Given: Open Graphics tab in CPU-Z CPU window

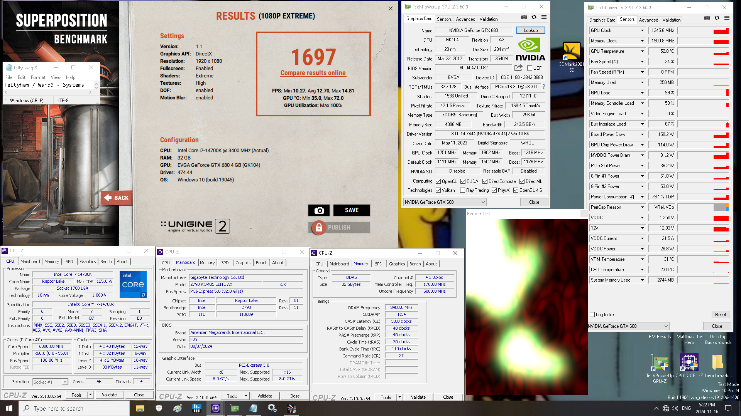Looking at the screenshot, I should (88, 262).
